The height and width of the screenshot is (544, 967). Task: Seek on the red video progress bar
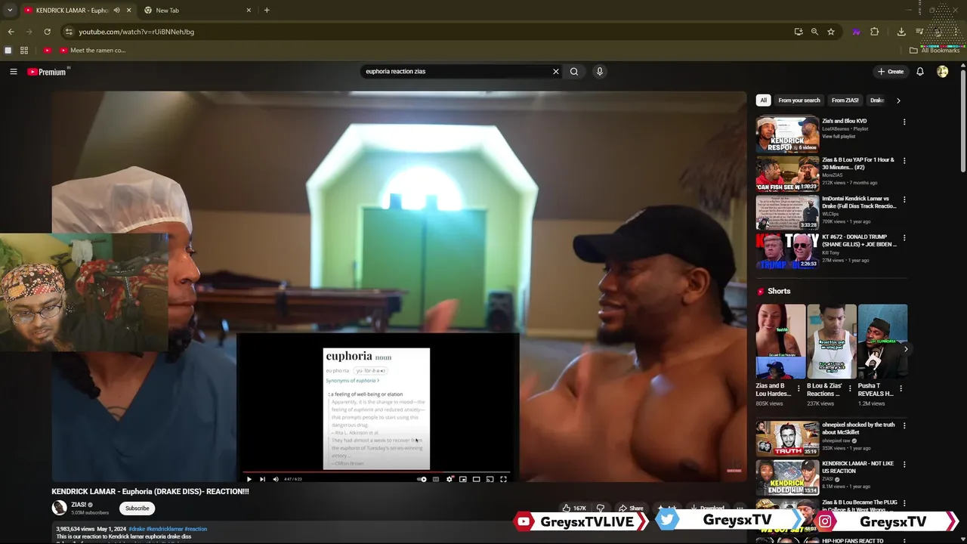click(375, 471)
